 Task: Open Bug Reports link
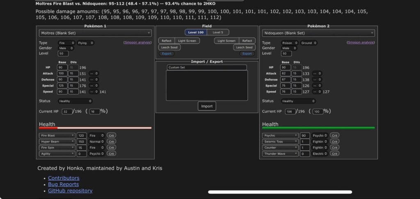point(64,184)
